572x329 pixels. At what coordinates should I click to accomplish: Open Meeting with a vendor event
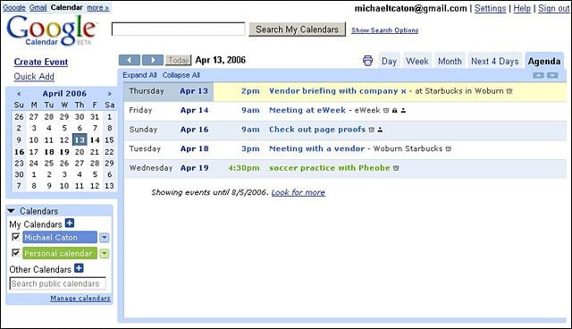pyautogui.click(x=316, y=148)
